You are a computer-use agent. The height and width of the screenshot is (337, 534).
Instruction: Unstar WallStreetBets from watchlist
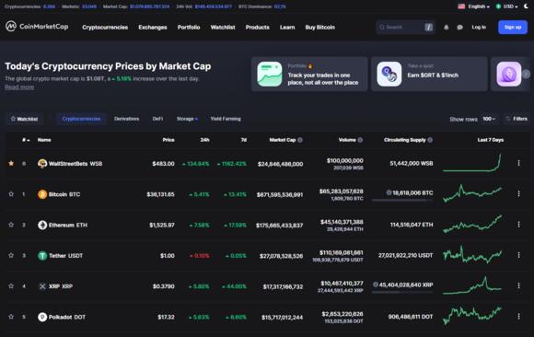(11, 163)
